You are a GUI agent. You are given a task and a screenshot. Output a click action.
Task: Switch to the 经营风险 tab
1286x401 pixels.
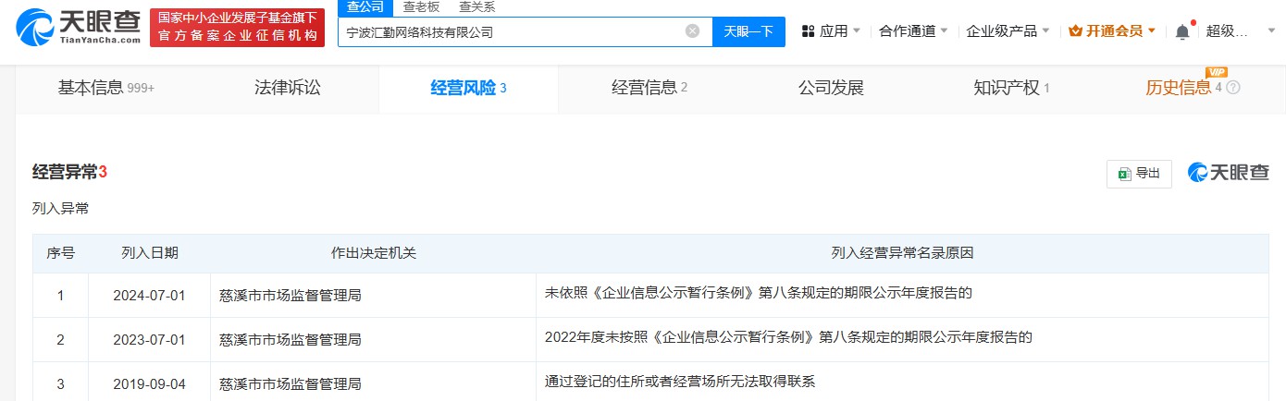point(468,88)
